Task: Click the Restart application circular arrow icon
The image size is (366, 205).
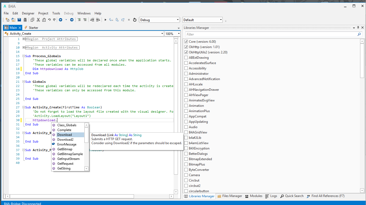Action: (135, 20)
